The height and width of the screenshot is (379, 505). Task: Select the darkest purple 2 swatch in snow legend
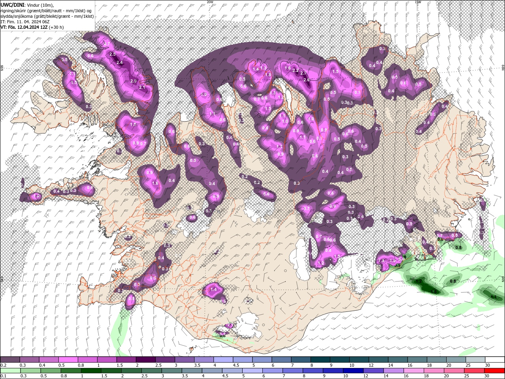pos(146,360)
